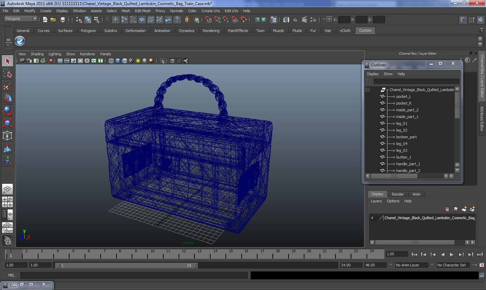Toggle visibility V box of Chanel layer
The image size is (486, 290).
click(372, 218)
